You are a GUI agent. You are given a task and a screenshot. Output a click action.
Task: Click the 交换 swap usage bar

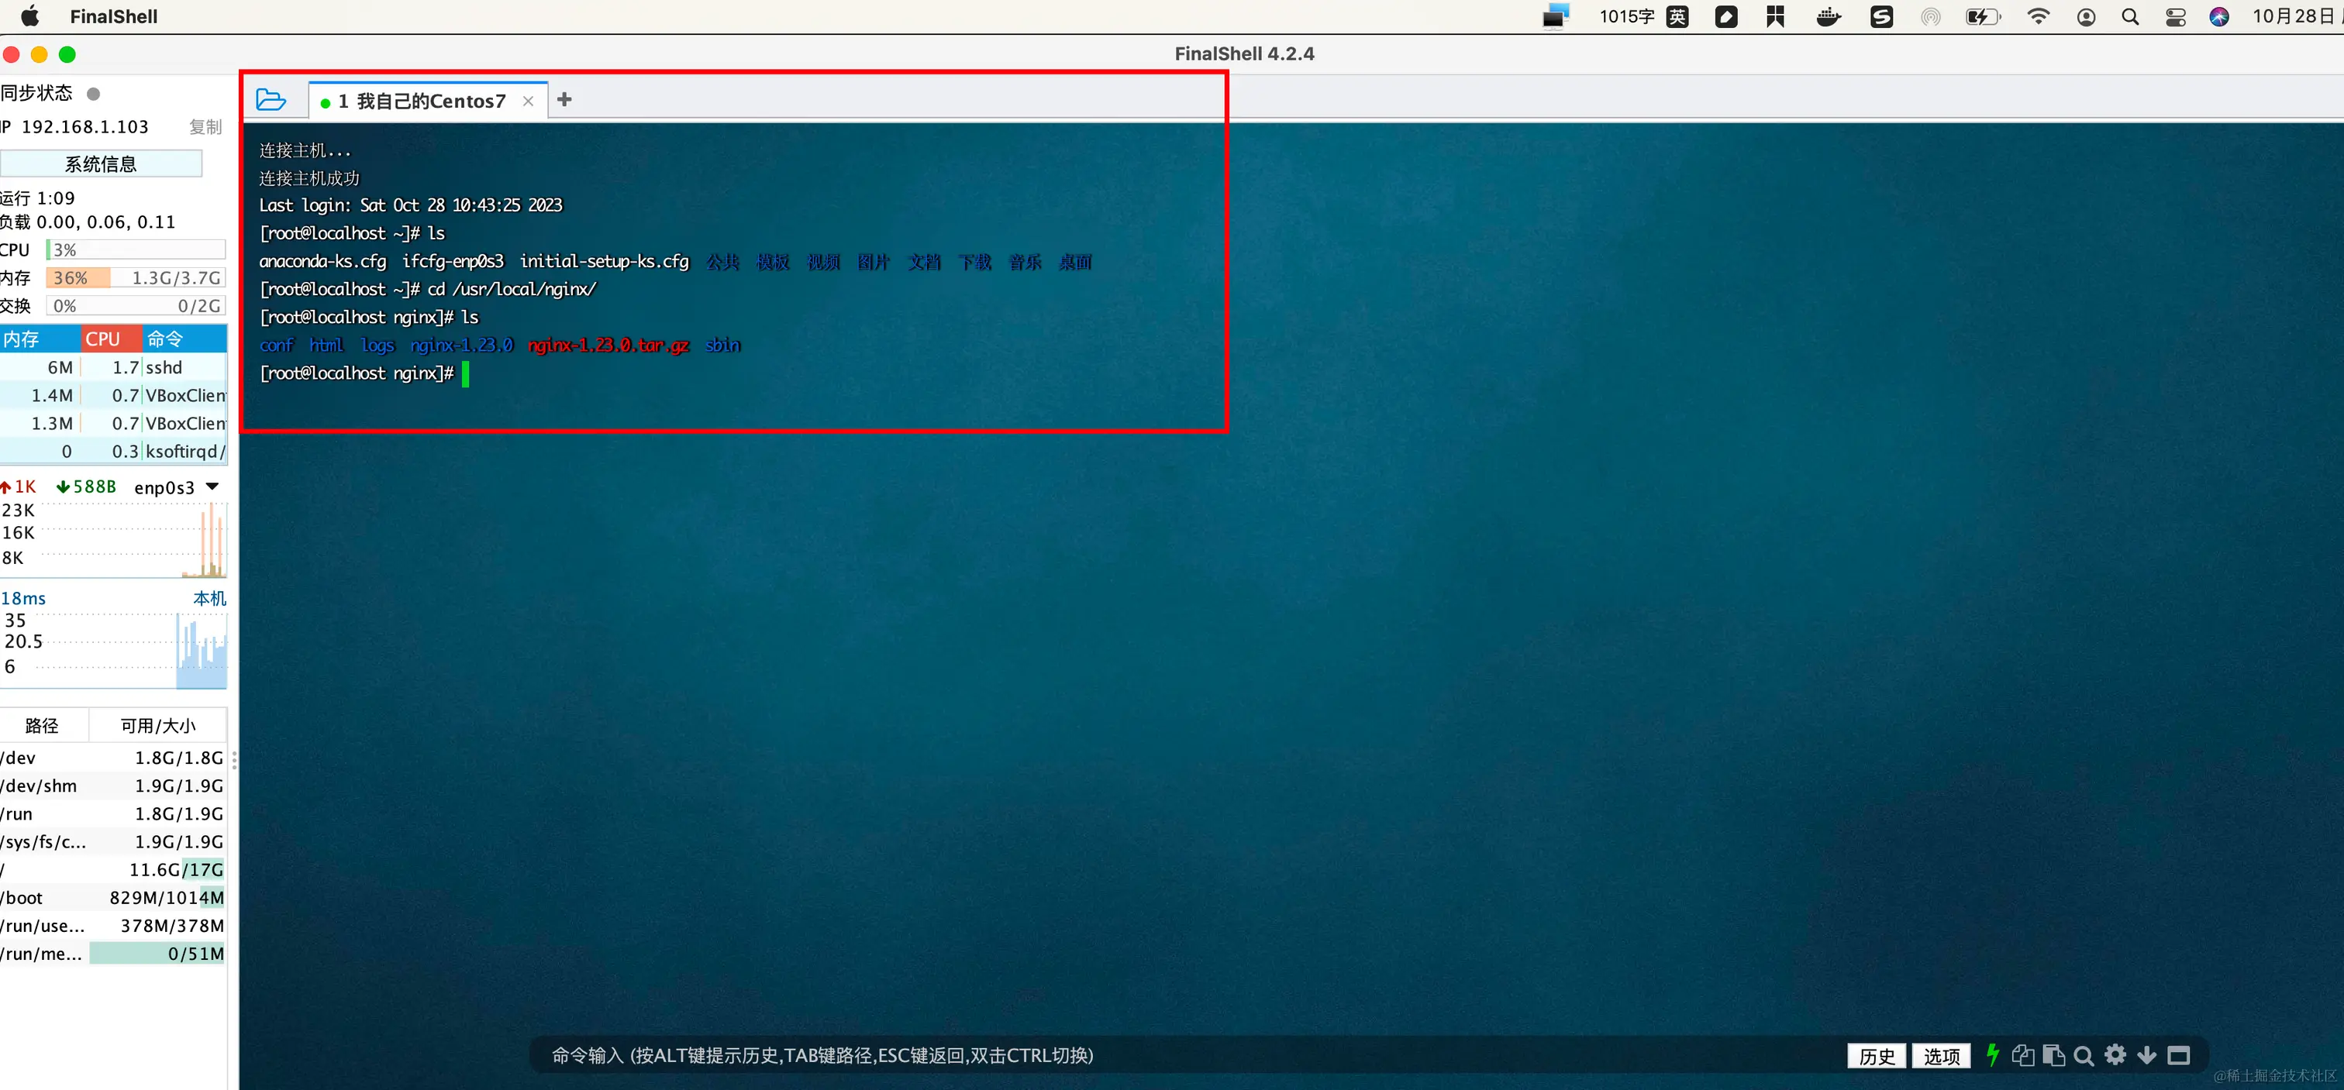tap(136, 306)
